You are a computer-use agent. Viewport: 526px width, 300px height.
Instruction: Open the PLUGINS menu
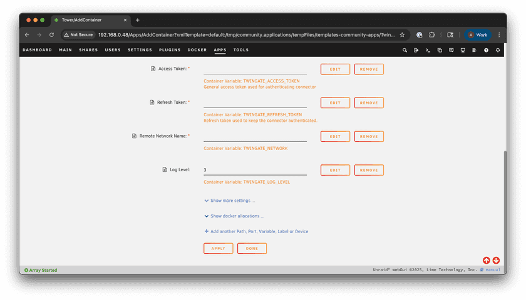[x=170, y=50]
